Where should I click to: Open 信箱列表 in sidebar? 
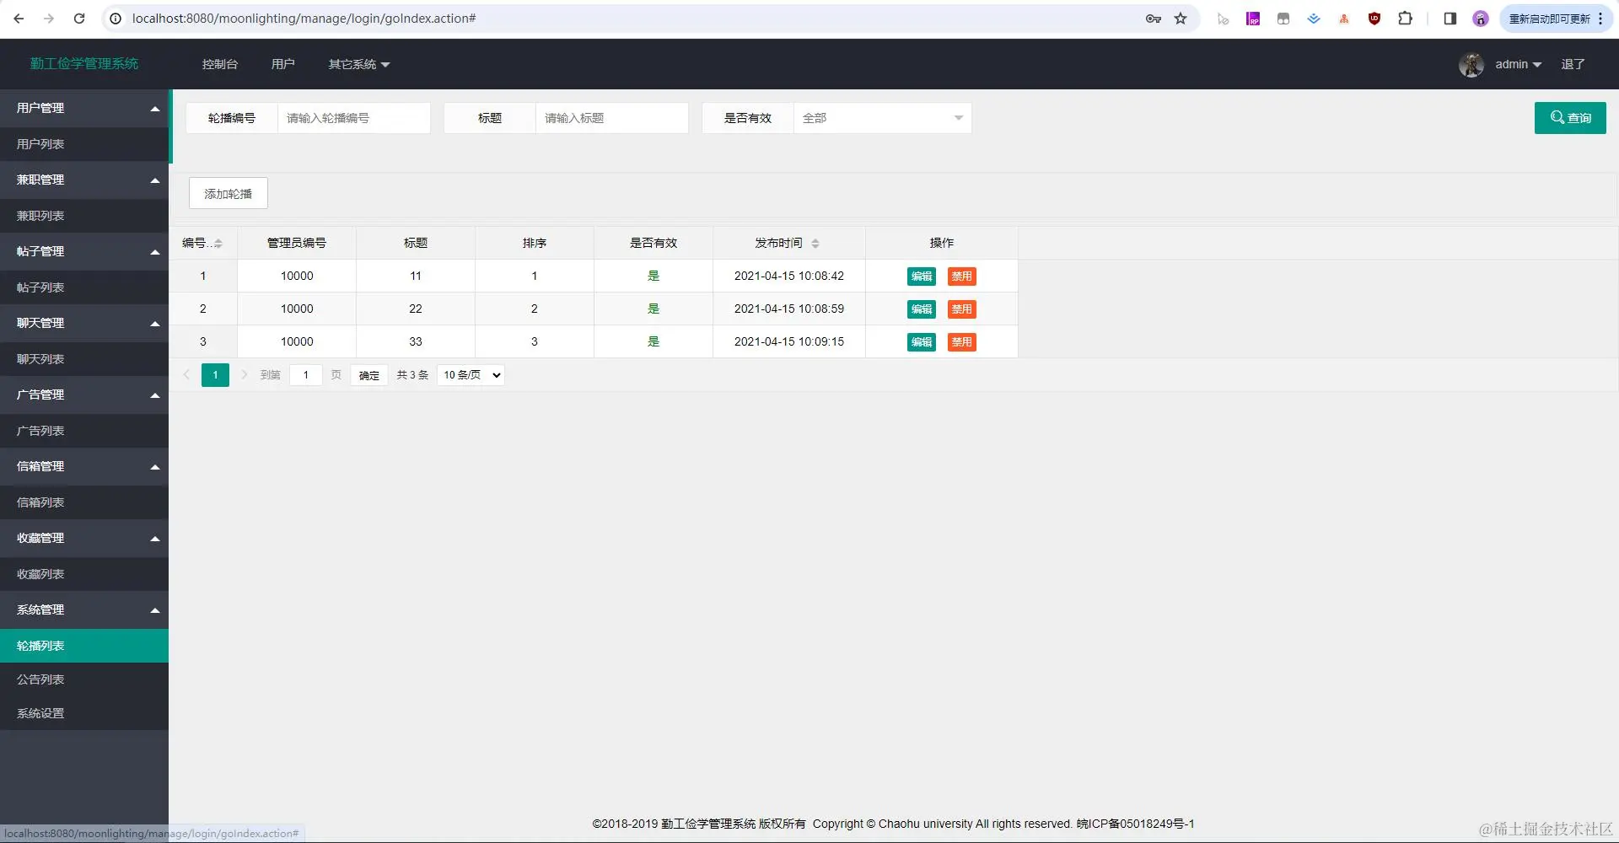click(x=84, y=502)
